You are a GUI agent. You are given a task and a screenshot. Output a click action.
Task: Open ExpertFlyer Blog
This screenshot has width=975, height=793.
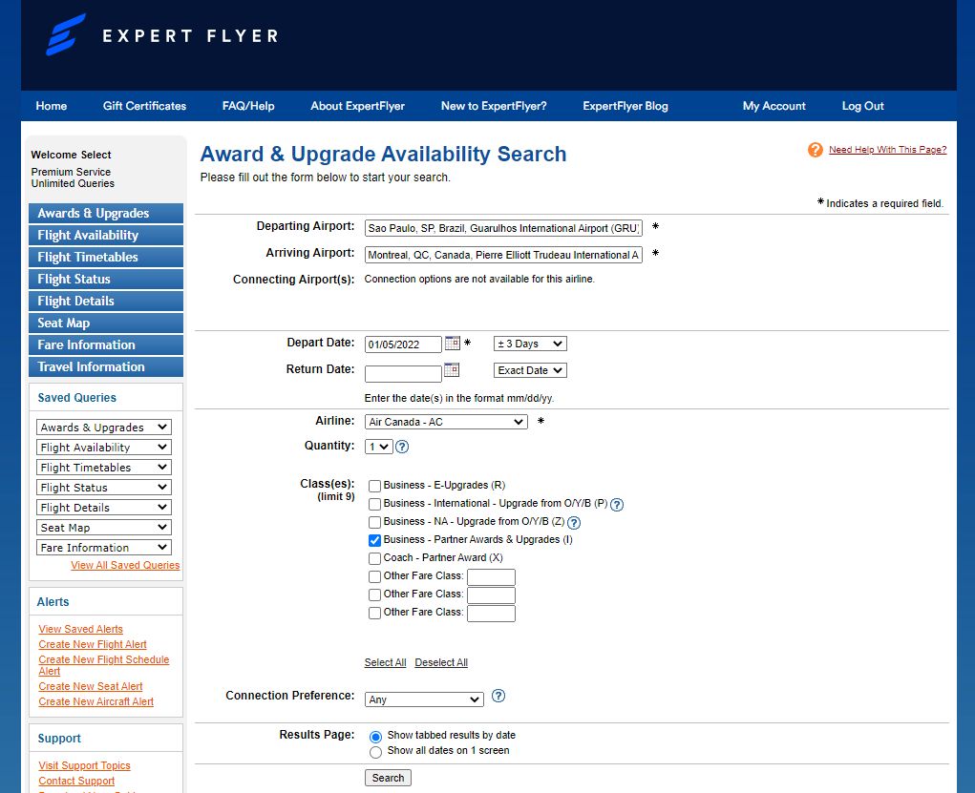coord(625,106)
